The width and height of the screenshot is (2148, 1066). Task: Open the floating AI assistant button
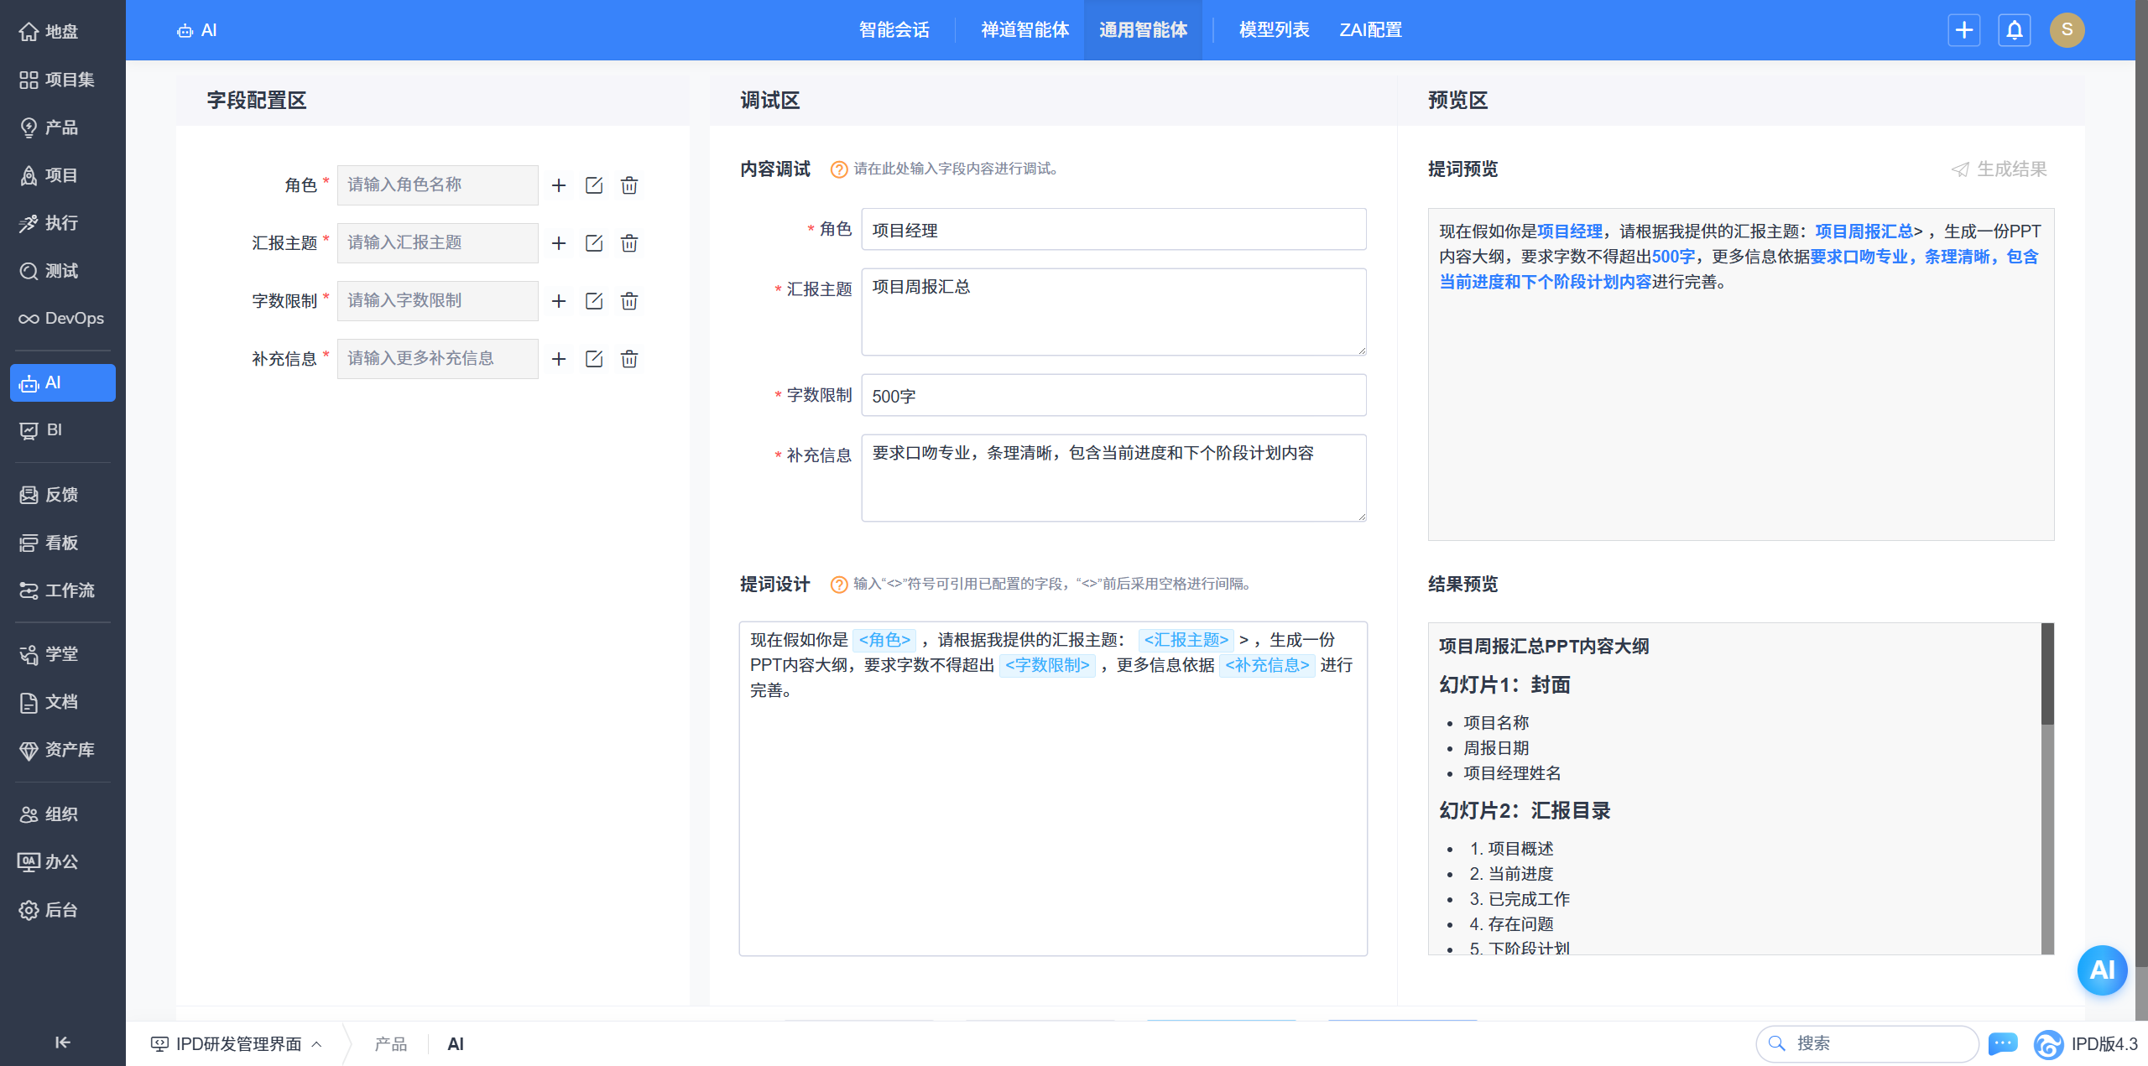click(x=2101, y=970)
